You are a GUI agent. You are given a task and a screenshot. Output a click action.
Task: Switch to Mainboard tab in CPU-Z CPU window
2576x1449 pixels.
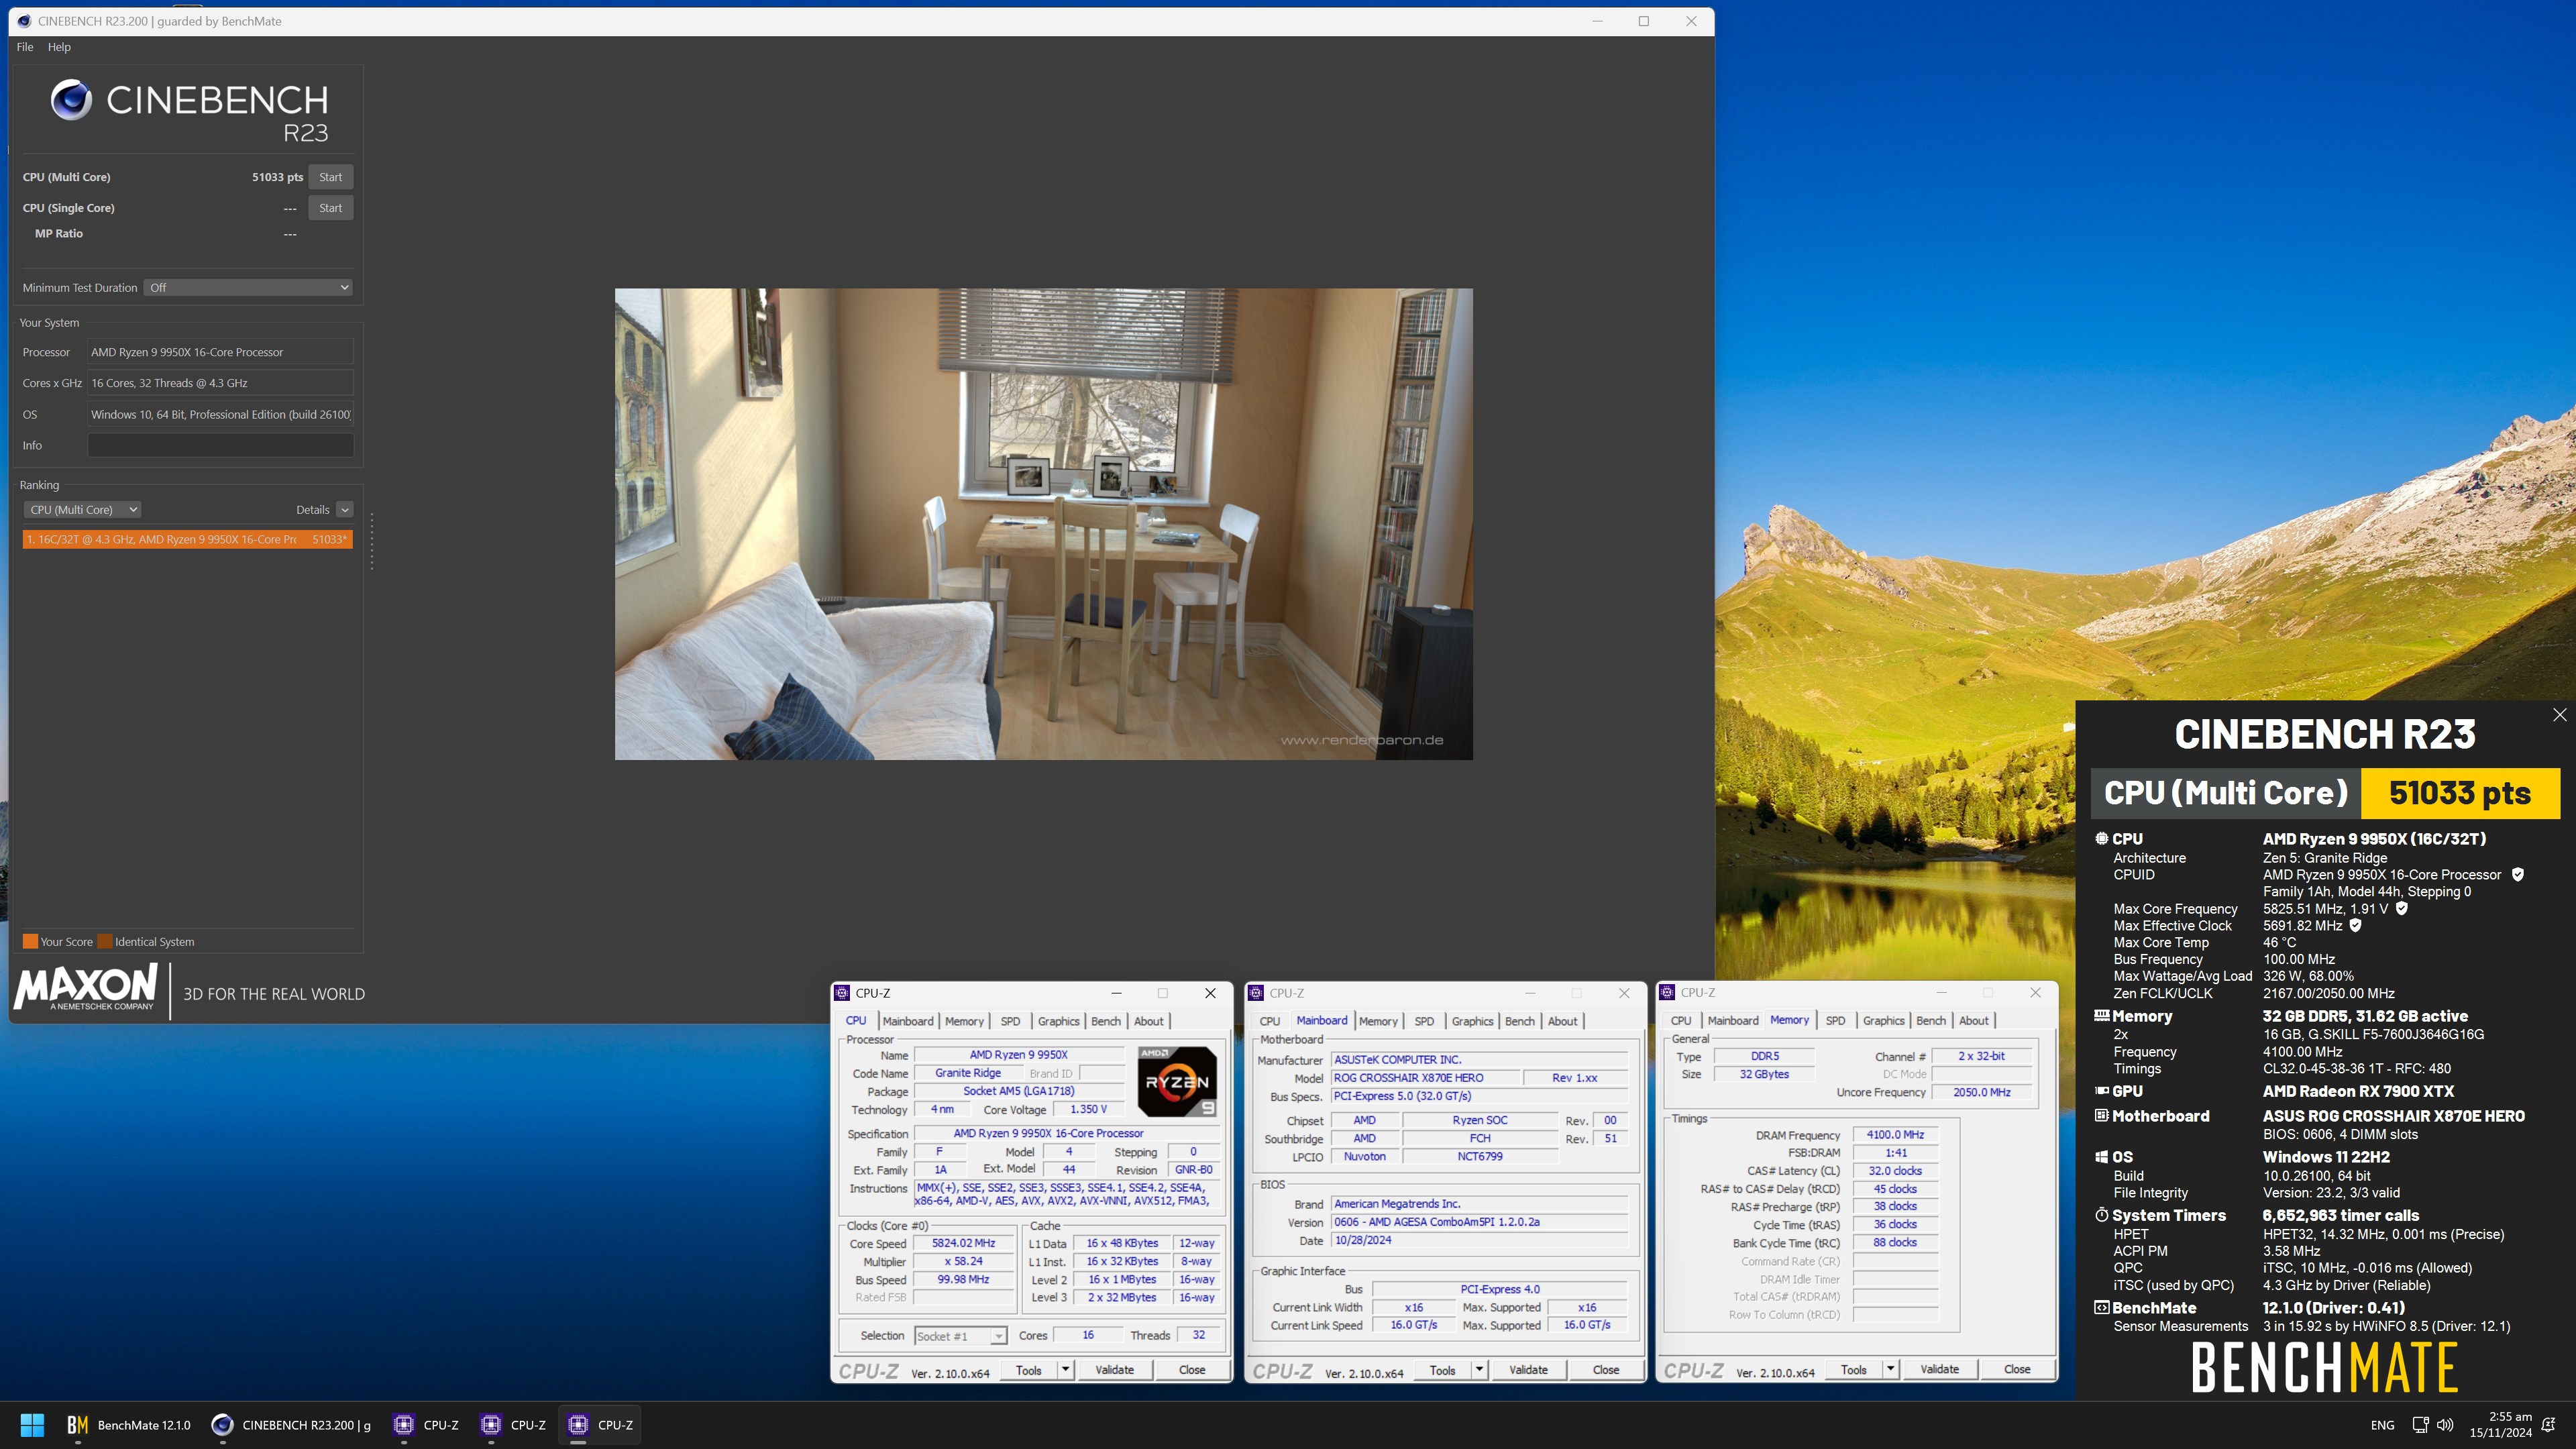point(907,1021)
